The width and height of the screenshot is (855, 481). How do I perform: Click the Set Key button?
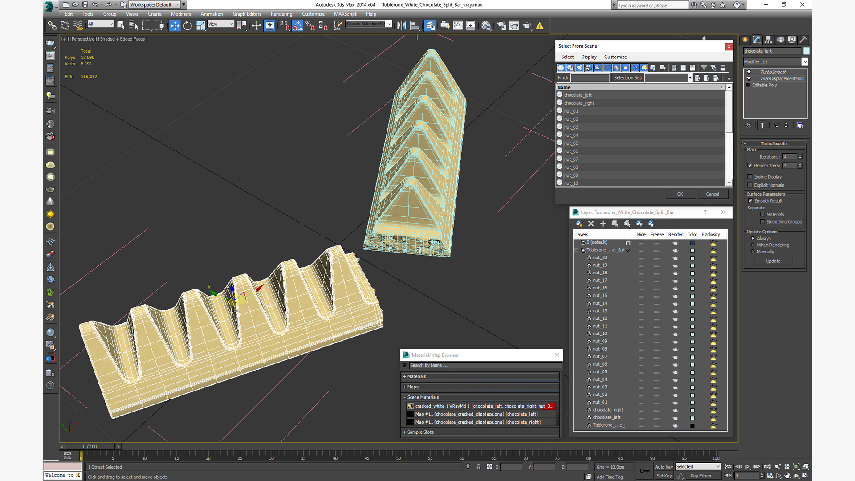point(664,476)
